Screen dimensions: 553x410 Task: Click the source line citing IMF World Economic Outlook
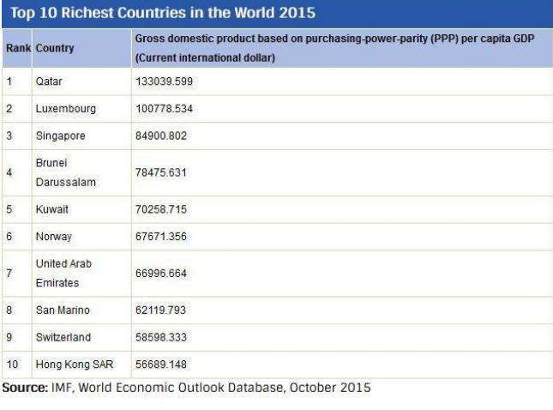pyautogui.click(x=187, y=388)
